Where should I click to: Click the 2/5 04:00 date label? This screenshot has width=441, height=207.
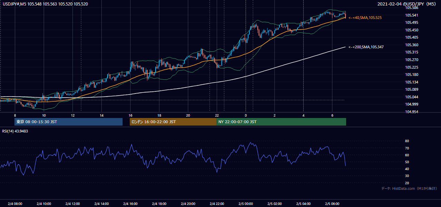coord(303,204)
